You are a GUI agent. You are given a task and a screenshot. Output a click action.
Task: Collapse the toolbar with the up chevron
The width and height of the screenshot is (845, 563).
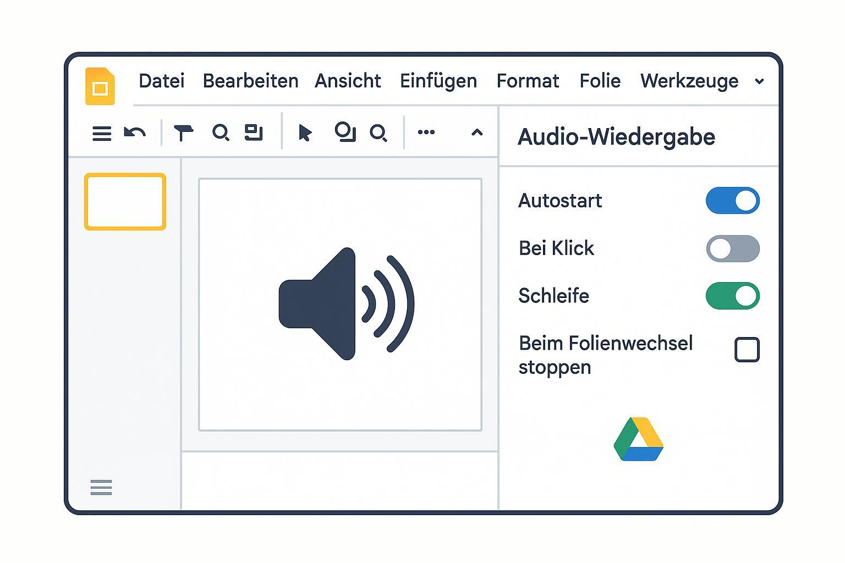coord(477,133)
